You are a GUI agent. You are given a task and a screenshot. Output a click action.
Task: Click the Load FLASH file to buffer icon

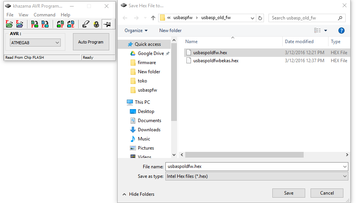pos(9,24)
